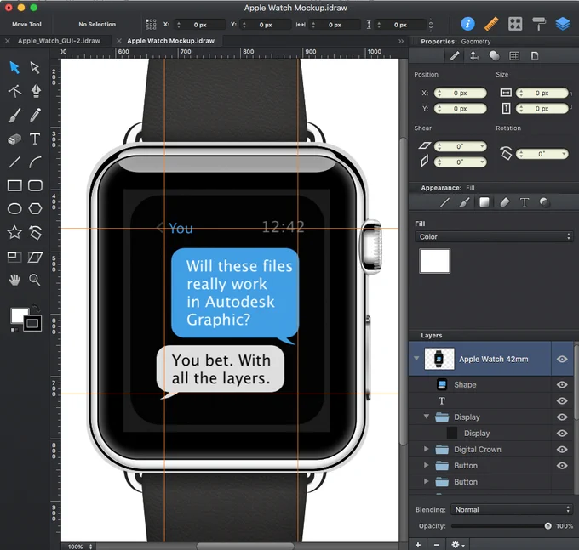The width and height of the screenshot is (579, 550).
Task: Open the blue Info inspector button
Action: tap(467, 24)
